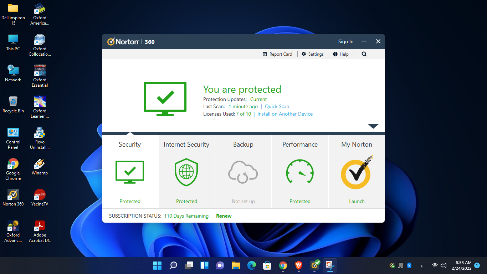This screenshot has width=487, height=274.
Task: Click the Snipping Tool taskbar icon
Action: [330, 265]
